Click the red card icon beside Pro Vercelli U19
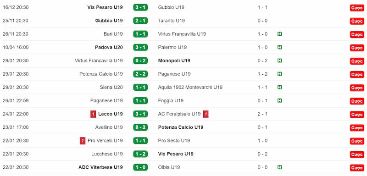The image size is (367, 176). pos(83,141)
